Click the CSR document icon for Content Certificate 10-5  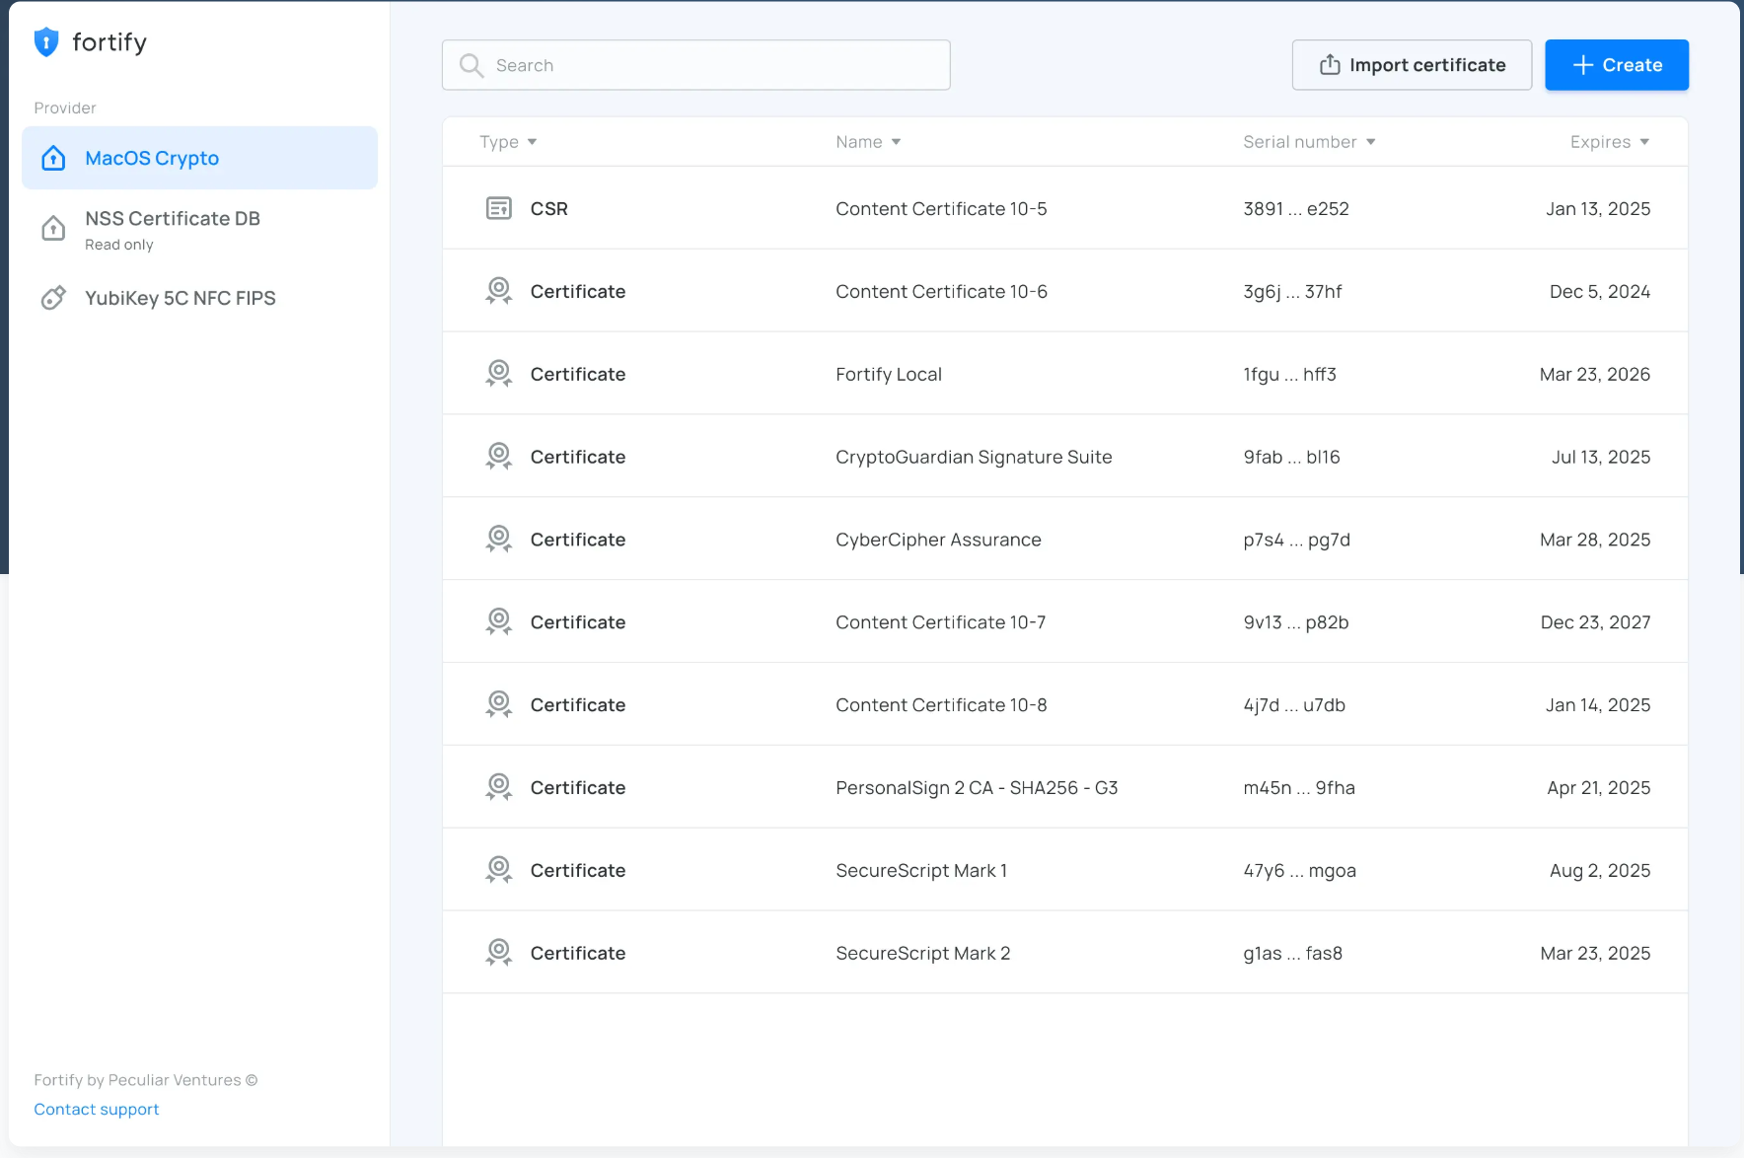[499, 208]
